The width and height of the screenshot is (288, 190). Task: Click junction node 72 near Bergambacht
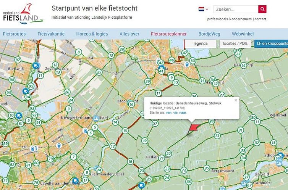pyautogui.click(x=184, y=170)
